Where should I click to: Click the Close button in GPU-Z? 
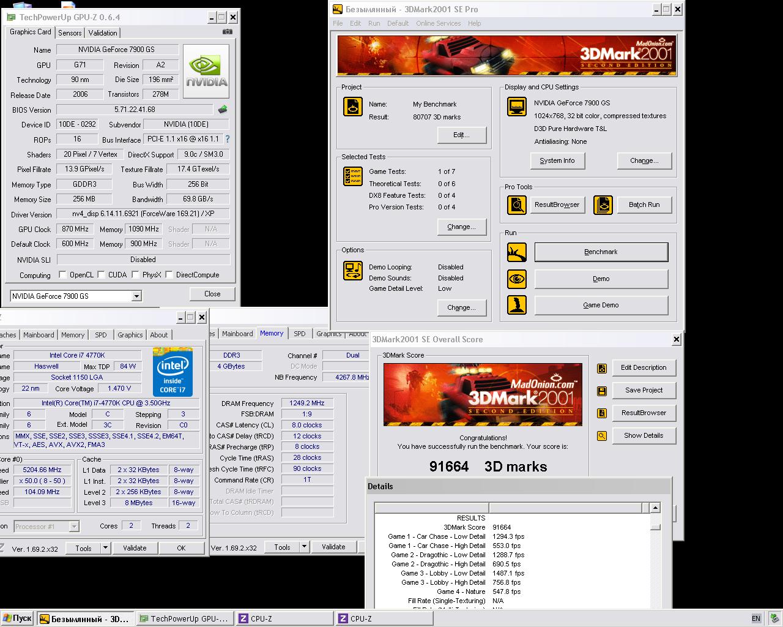click(x=212, y=294)
